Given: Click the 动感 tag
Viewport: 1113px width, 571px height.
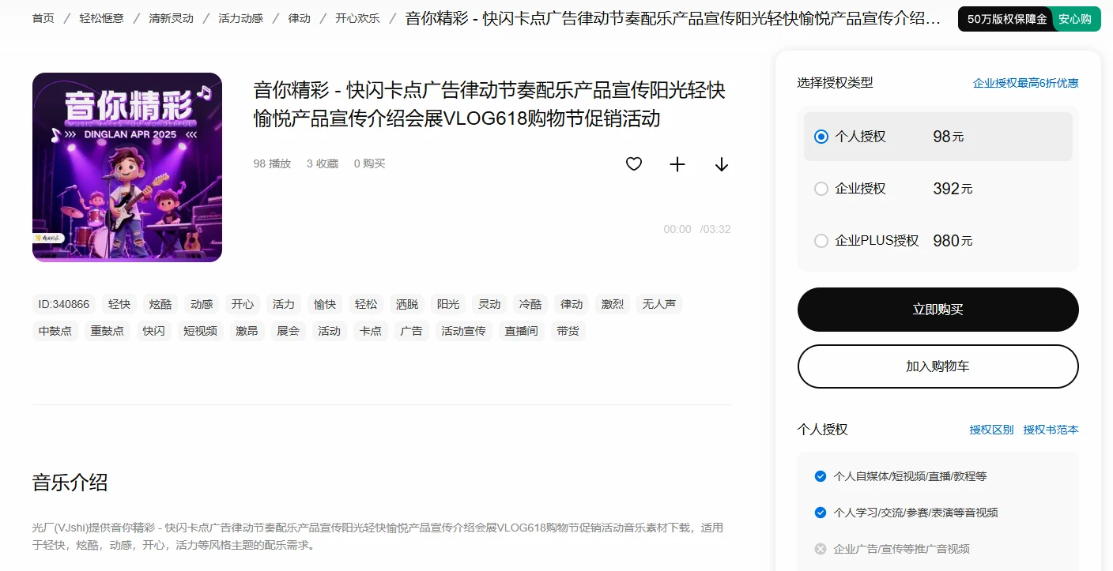Looking at the screenshot, I should (x=202, y=304).
